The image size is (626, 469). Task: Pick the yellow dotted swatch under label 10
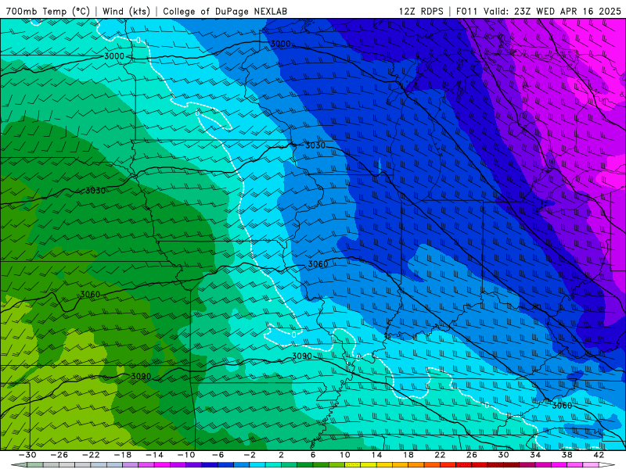point(353,465)
